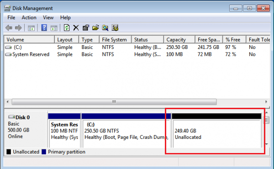Open the View menu
This screenshot has height=169, width=274.
coord(48,17)
